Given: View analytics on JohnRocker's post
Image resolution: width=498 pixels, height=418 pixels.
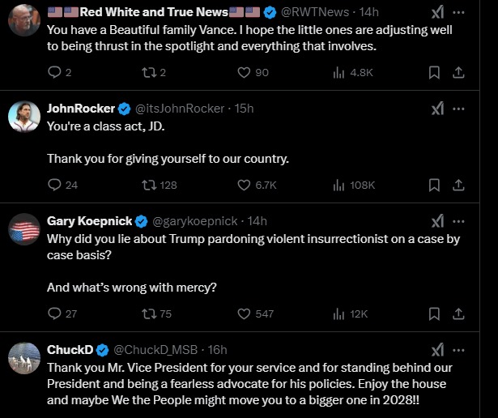Looking at the screenshot, I should click(x=339, y=185).
